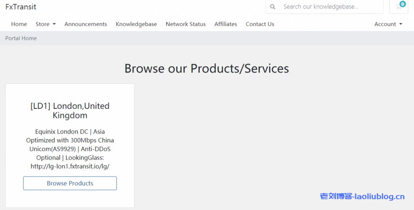Click the FxTransit site logo
414x210 pixels.
click(x=21, y=7)
